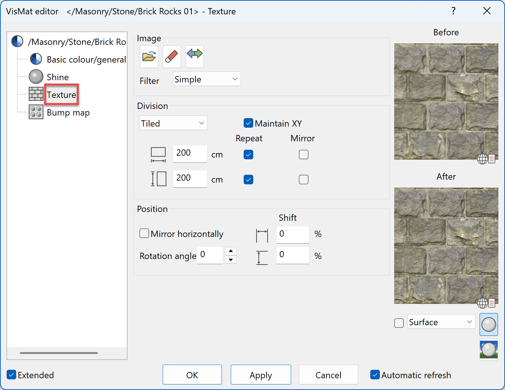The height and width of the screenshot is (390, 505).
Task: Increase the rotation angle with the up arrow
Action: [x=231, y=251]
